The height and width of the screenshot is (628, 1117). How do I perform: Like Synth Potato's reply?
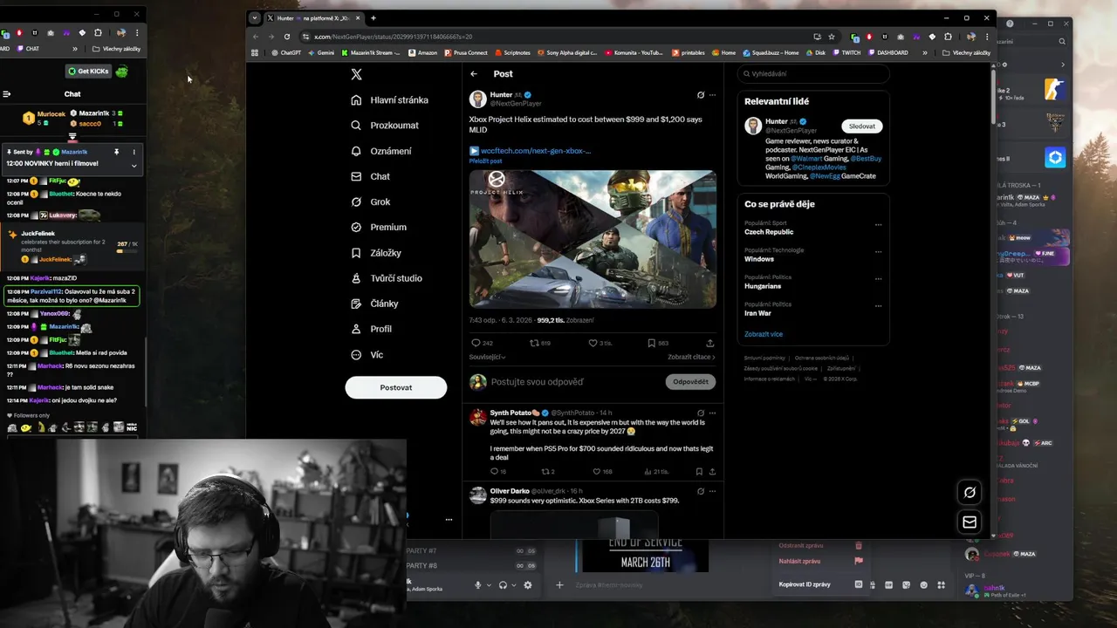602,472
